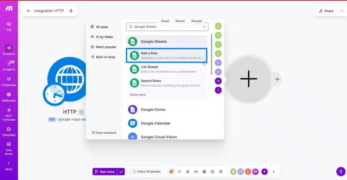
Task: Expand the Run once dropdown arrow
Action: click(121, 172)
